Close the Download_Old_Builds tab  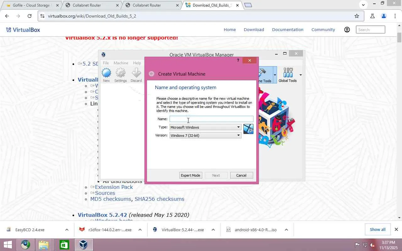(x=237, y=5)
